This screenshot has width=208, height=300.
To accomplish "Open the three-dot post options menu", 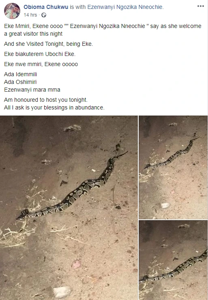I will click(x=200, y=6).
